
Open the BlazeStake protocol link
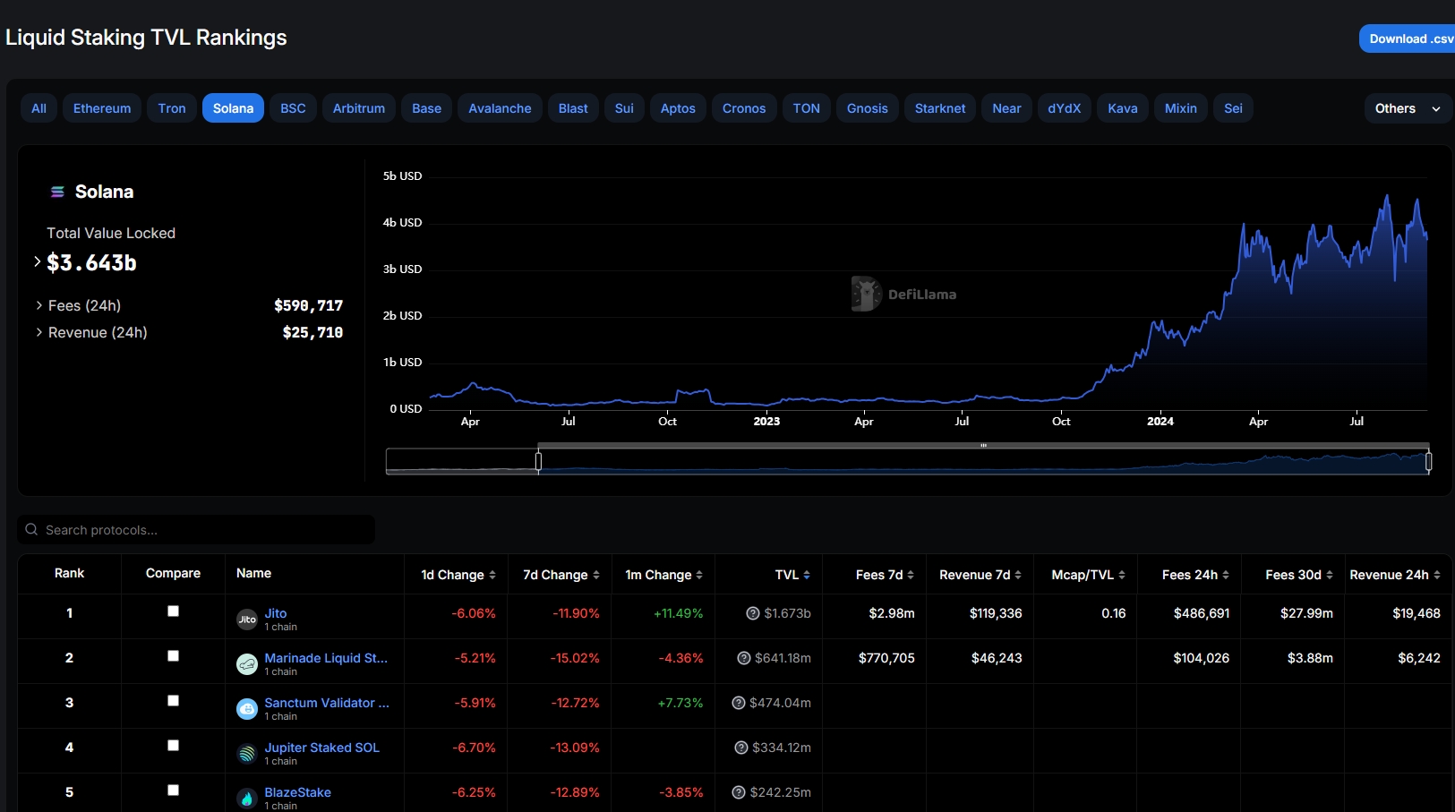click(297, 792)
